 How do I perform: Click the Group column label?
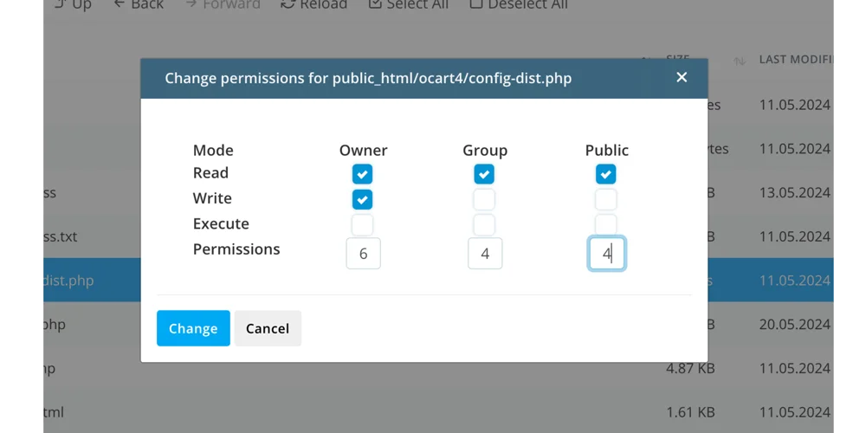pos(485,150)
